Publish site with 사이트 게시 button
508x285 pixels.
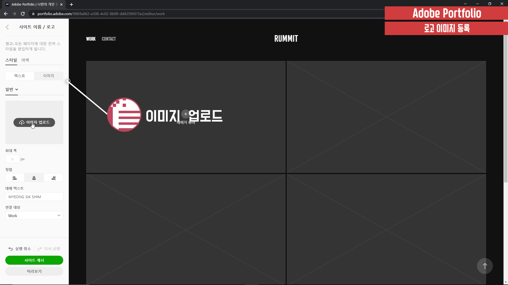coord(34,260)
